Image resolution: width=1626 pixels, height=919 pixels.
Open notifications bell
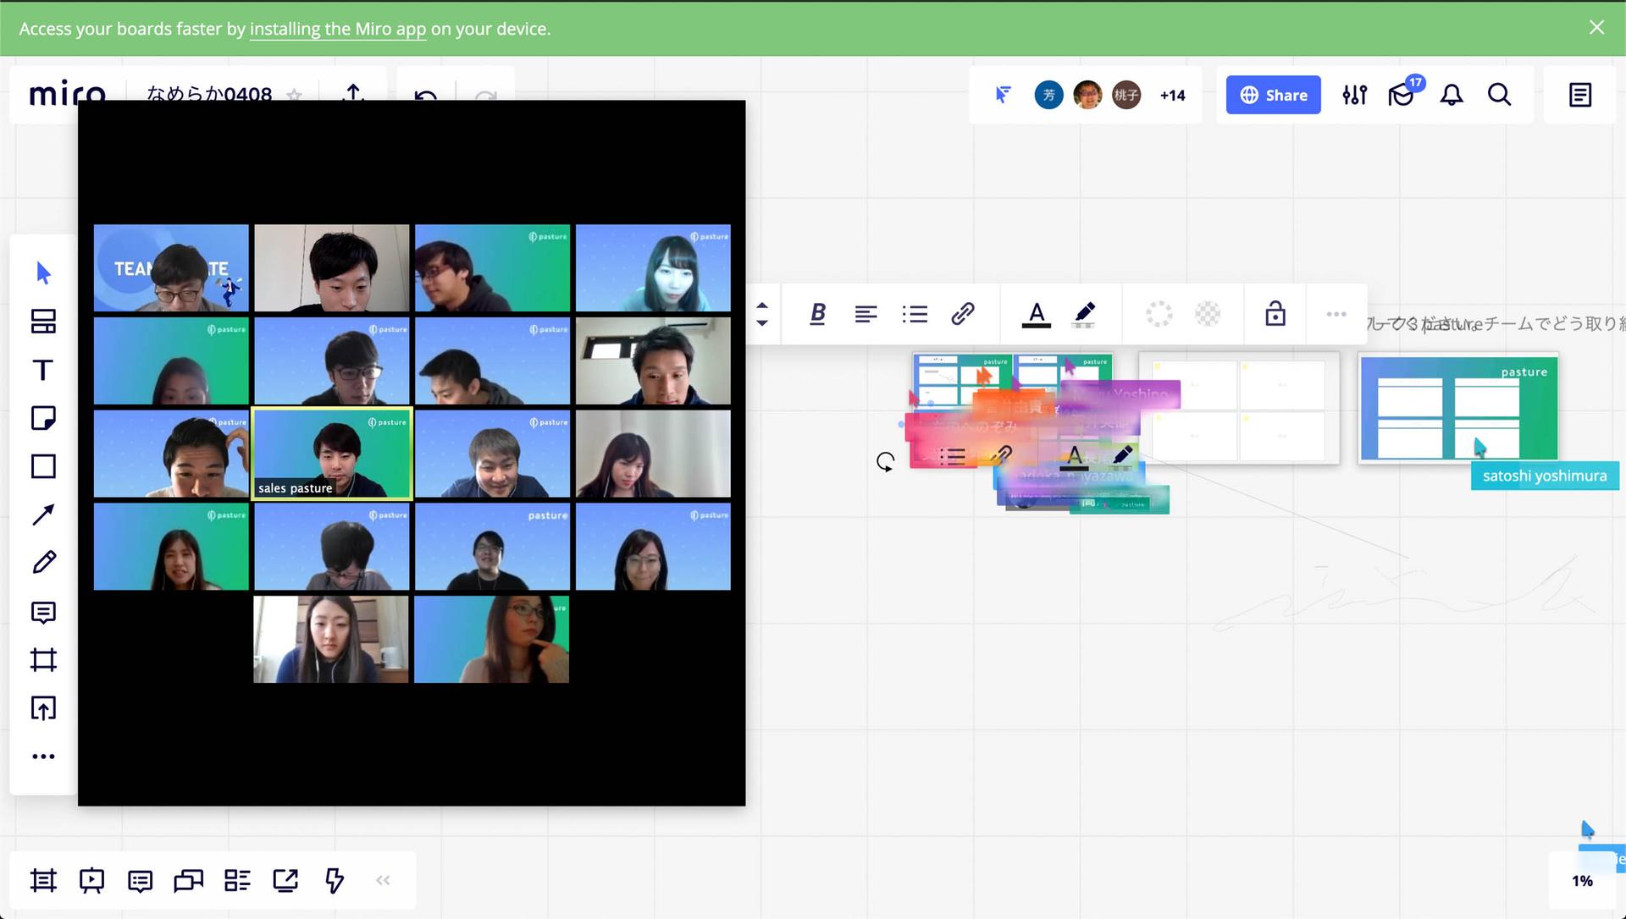click(x=1452, y=95)
